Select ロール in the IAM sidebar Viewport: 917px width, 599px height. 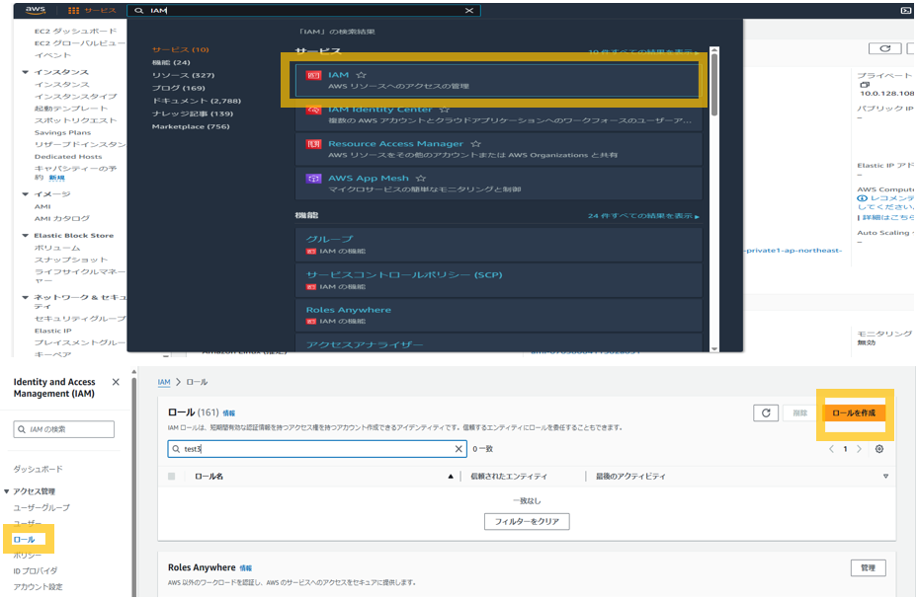(24, 540)
